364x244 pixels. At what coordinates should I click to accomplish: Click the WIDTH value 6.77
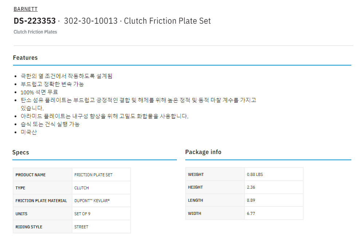point(251,213)
